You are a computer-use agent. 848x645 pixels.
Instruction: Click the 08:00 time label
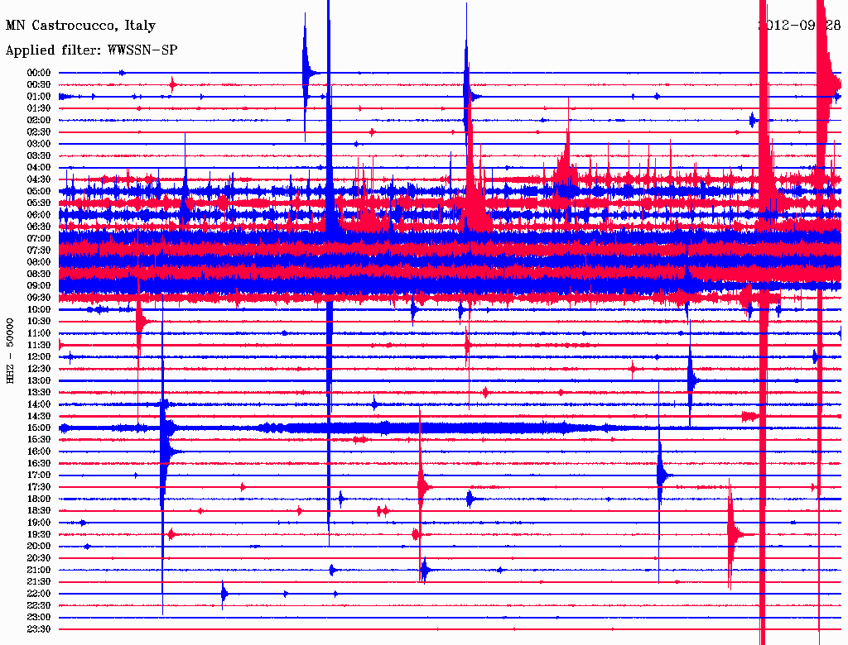[39, 262]
